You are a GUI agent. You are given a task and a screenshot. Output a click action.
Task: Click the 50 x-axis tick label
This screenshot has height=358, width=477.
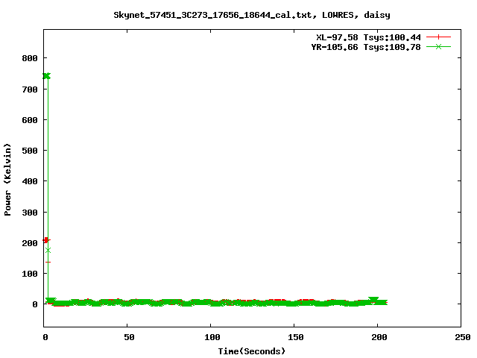click(129, 337)
